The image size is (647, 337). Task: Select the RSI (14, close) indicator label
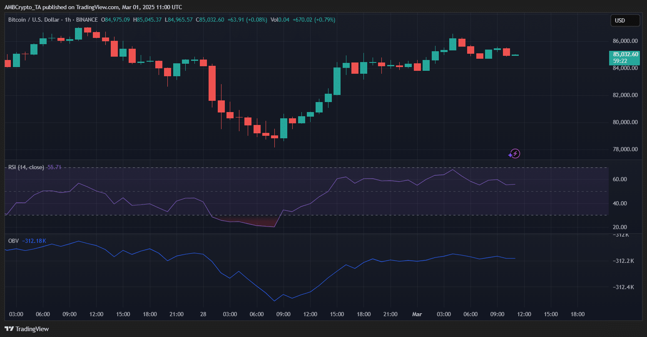(x=26, y=167)
